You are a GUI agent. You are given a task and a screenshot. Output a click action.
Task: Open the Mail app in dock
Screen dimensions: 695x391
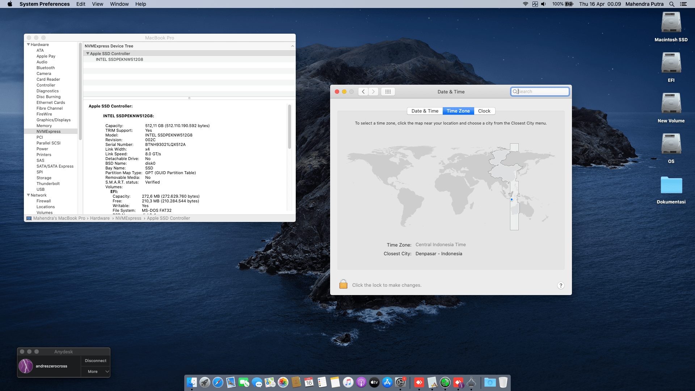(x=231, y=382)
